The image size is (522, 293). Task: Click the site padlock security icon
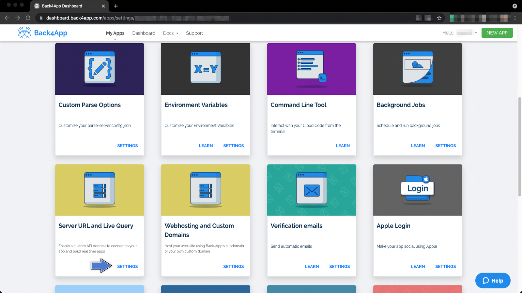[41, 18]
